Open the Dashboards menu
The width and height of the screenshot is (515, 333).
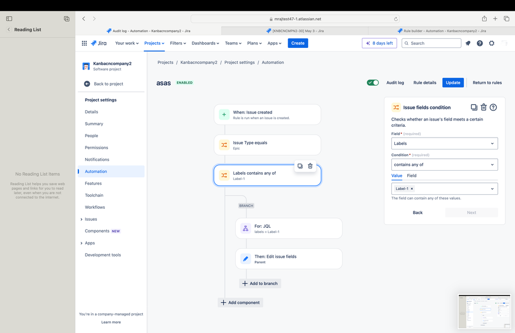pyautogui.click(x=205, y=43)
